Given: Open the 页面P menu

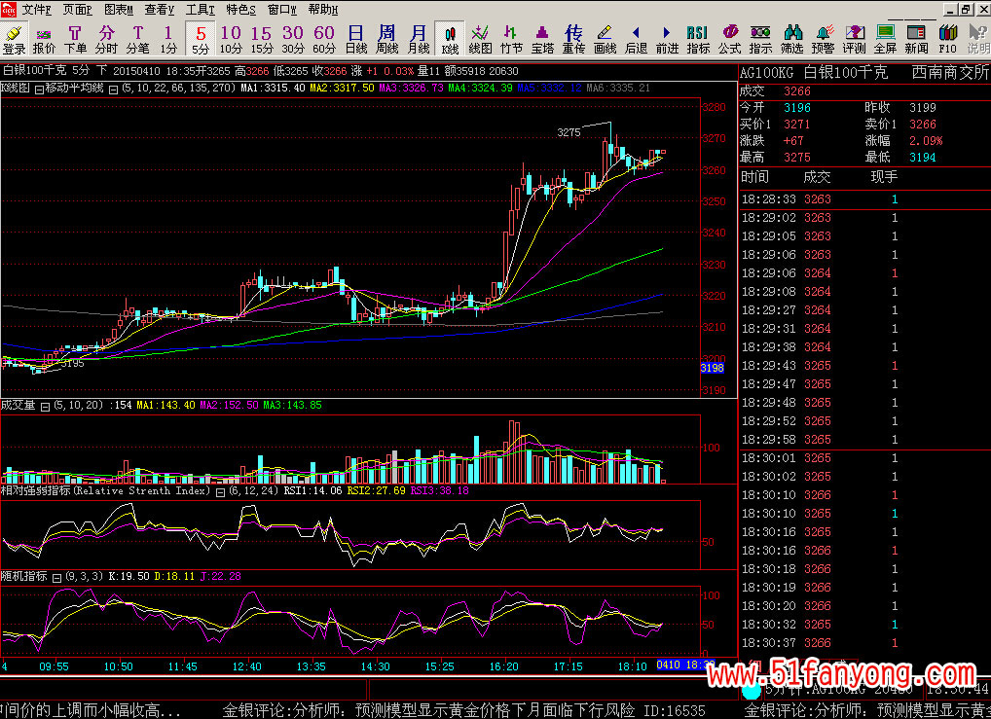Looking at the screenshot, I should pyautogui.click(x=78, y=10).
